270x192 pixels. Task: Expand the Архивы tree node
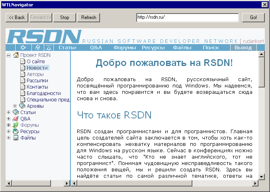(15, 106)
